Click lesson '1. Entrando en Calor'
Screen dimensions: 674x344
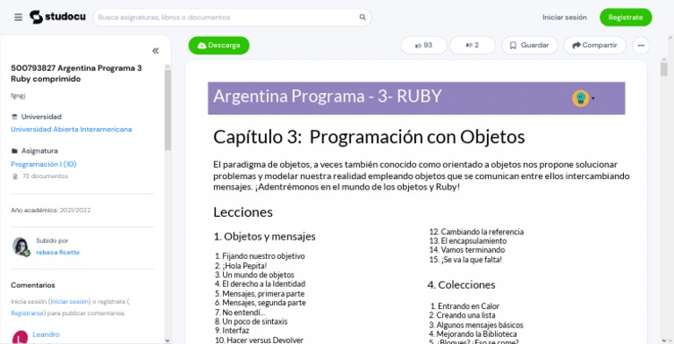tap(464, 306)
